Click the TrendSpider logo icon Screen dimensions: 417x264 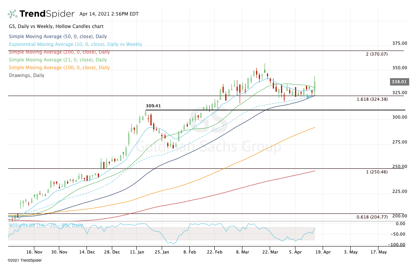point(12,14)
